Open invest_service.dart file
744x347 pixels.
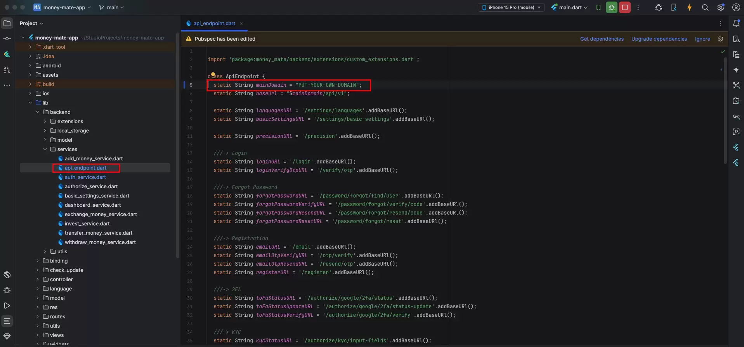pos(87,223)
